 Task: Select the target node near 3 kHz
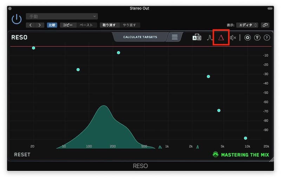tap(208, 76)
